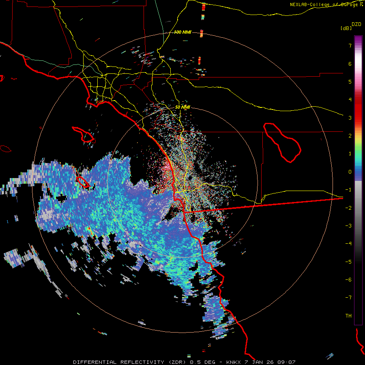Click the purple top of the color bar
This screenshot has height=365, width=365.
(358, 40)
